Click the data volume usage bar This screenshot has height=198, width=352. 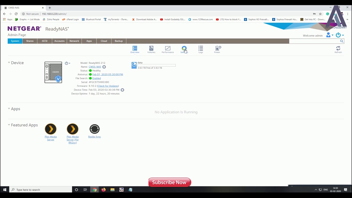[156, 65]
